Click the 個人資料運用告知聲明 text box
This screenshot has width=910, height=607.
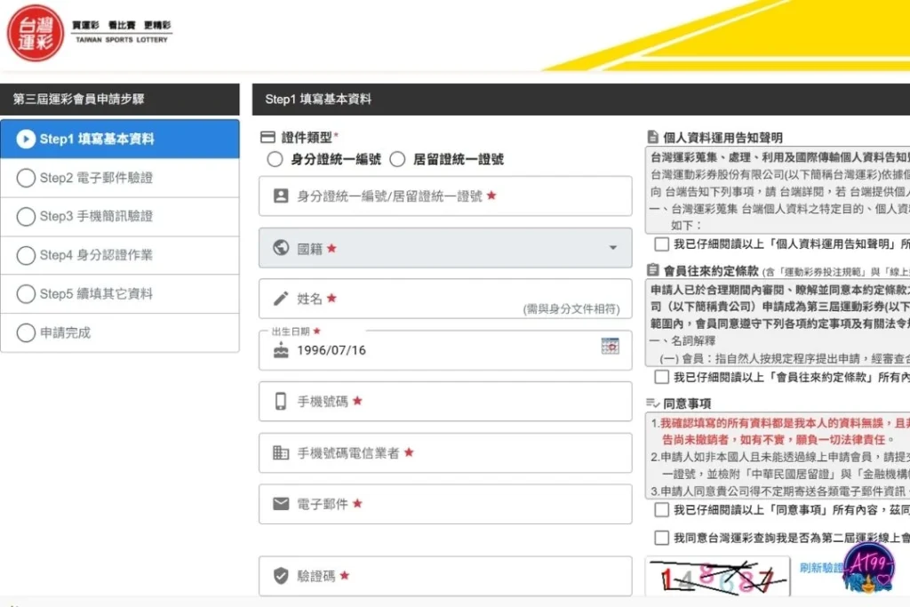tap(777, 190)
